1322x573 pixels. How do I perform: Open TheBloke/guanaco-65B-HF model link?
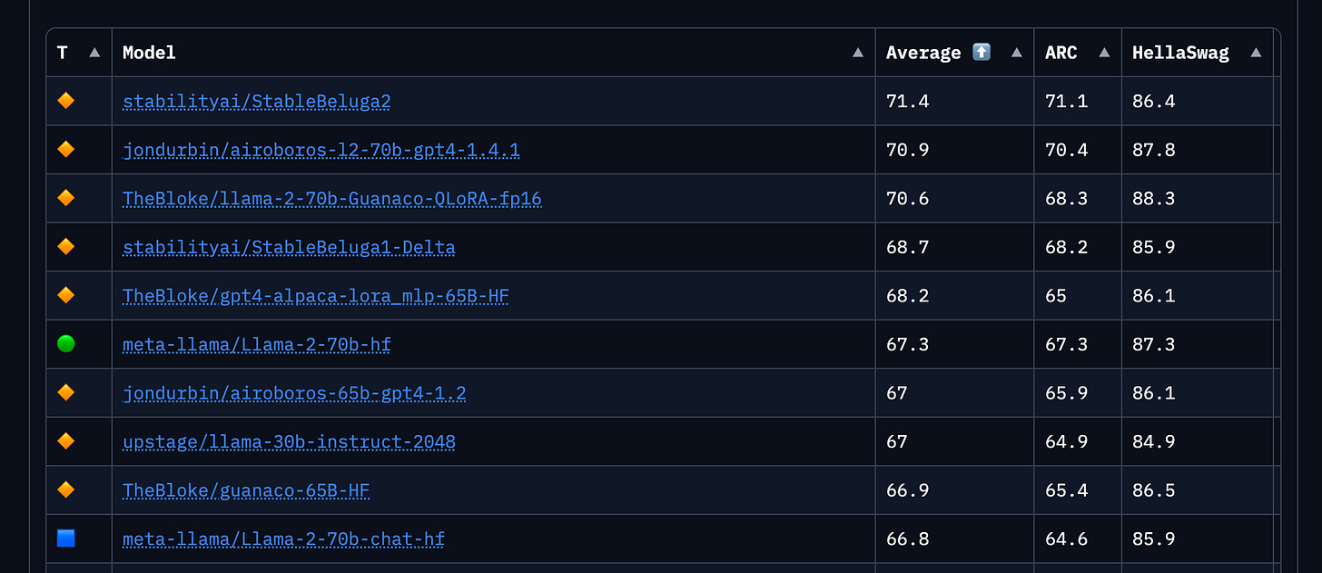246,490
